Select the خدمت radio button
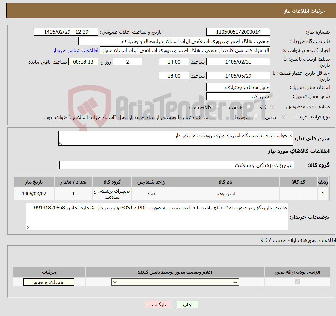The width and height of the screenshot is (336, 316). [x=248, y=106]
